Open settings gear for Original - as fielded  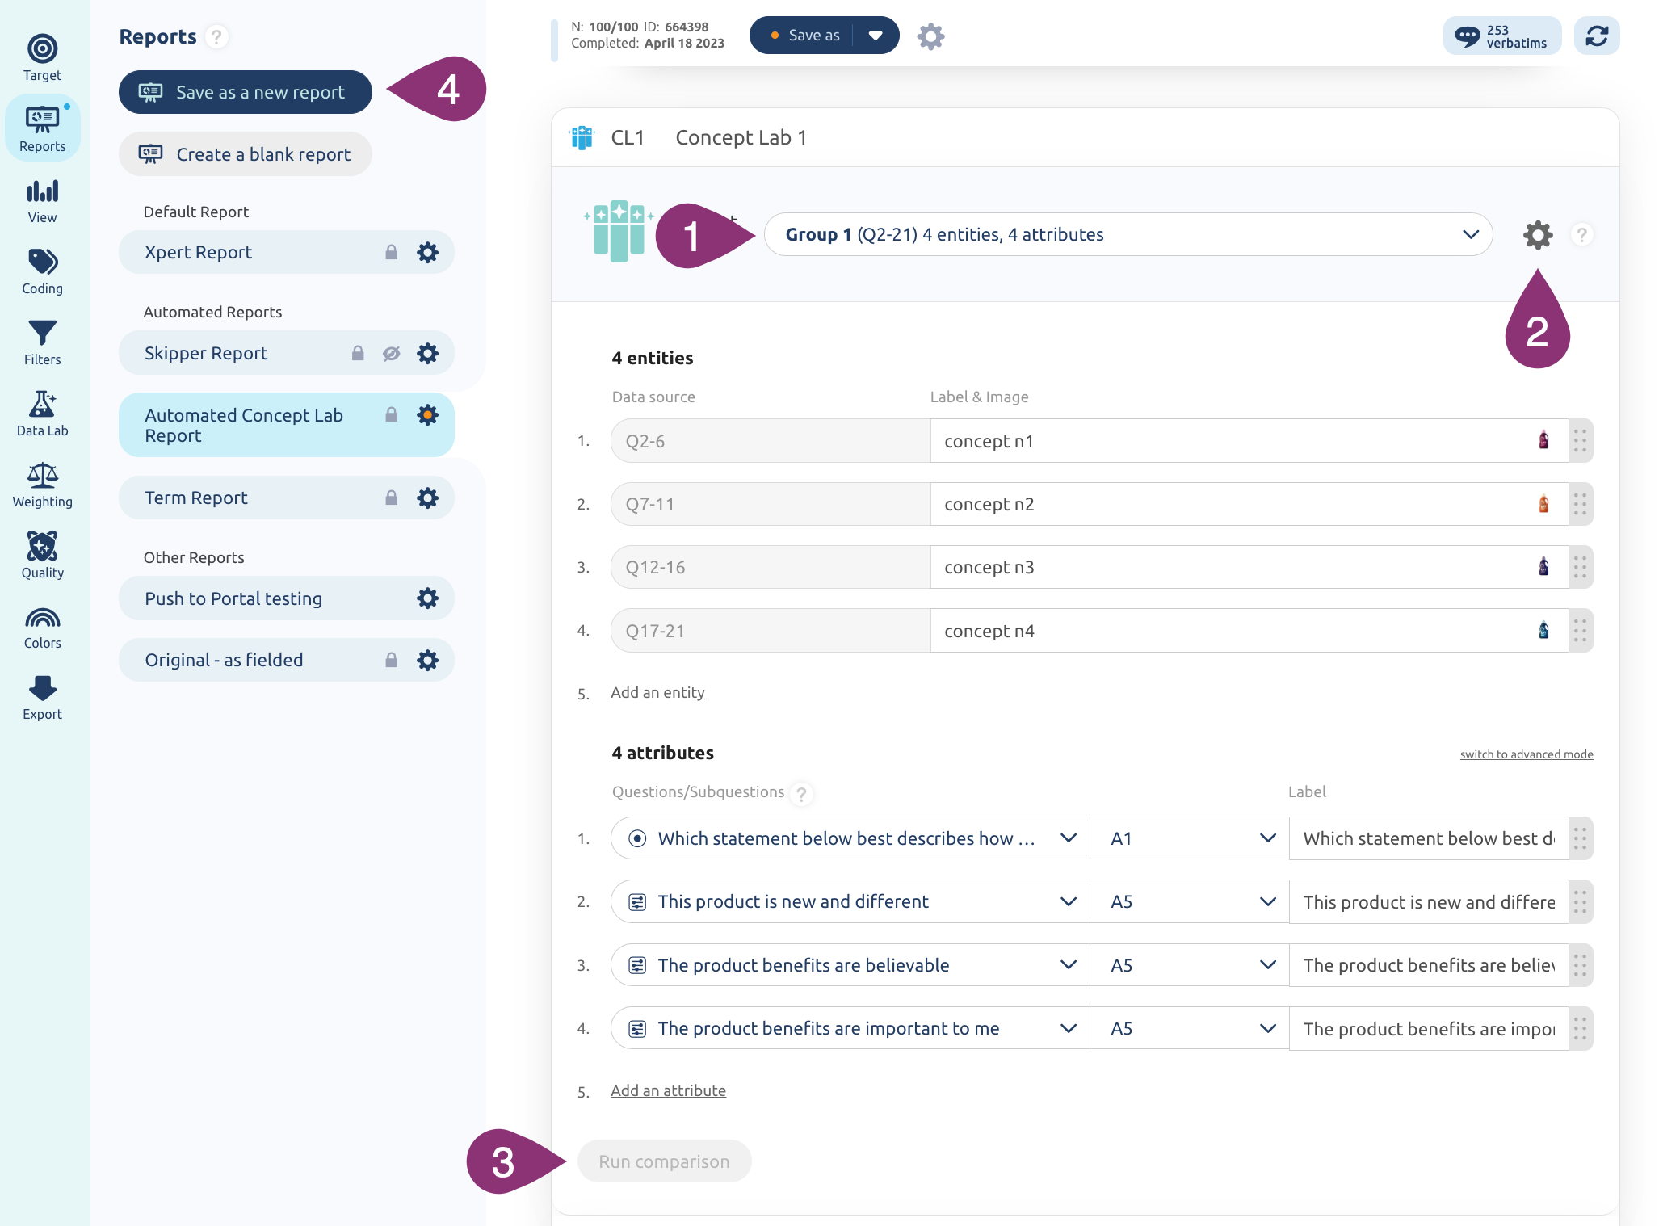[x=427, y=660]
